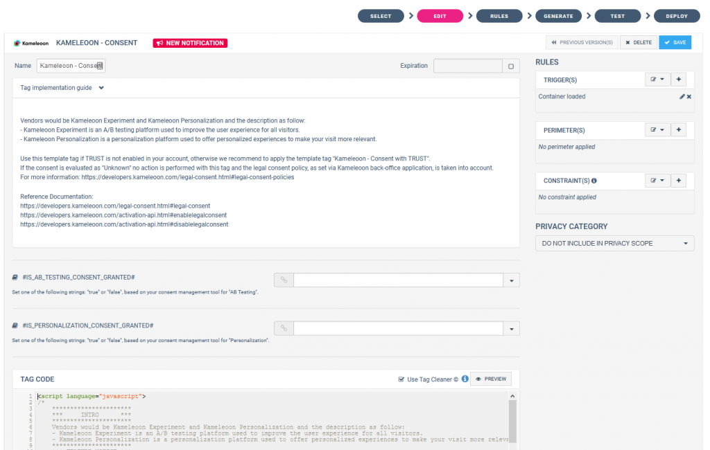Click the Tag Cleaner info icon

(x=465, y=379)
